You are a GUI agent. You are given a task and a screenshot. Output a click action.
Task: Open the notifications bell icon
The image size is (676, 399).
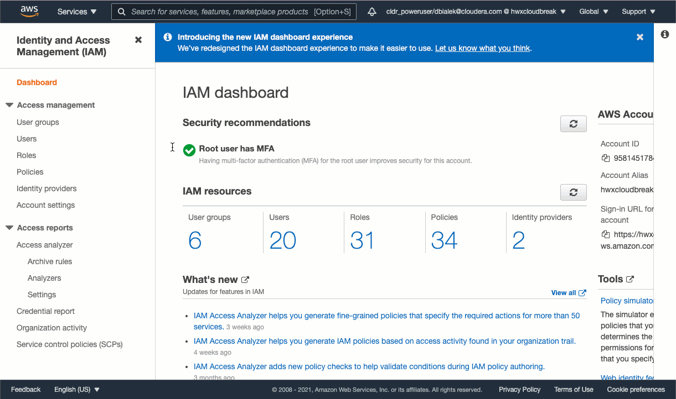coord(372,12)
